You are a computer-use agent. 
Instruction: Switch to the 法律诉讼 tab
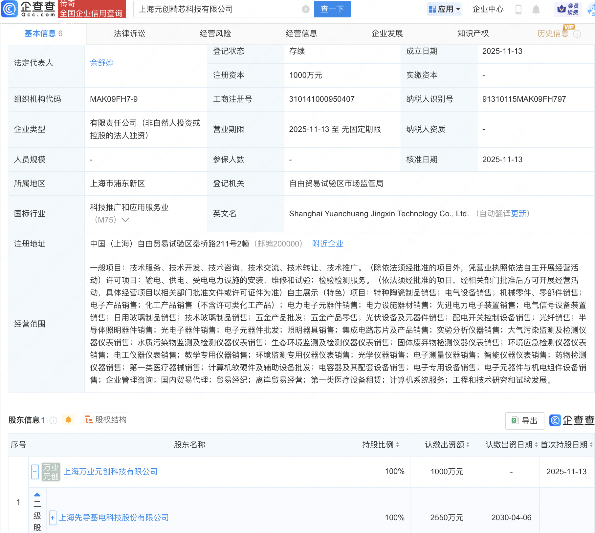point(129,33)
